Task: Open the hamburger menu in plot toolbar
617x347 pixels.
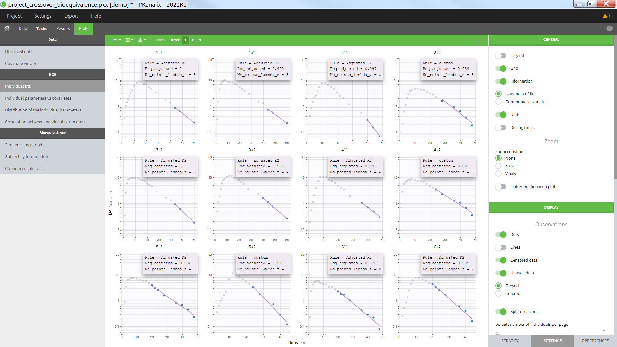Action: tap(479, 40)
